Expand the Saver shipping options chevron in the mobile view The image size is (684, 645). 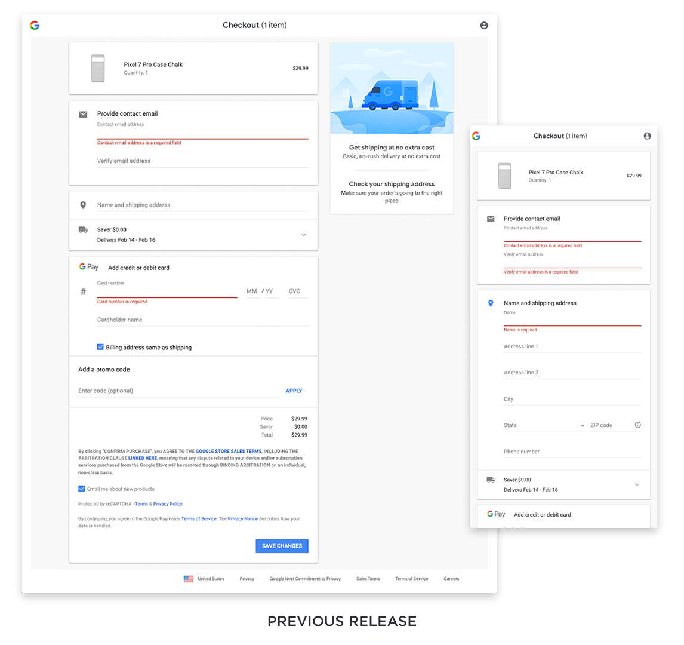coord(637,484)
